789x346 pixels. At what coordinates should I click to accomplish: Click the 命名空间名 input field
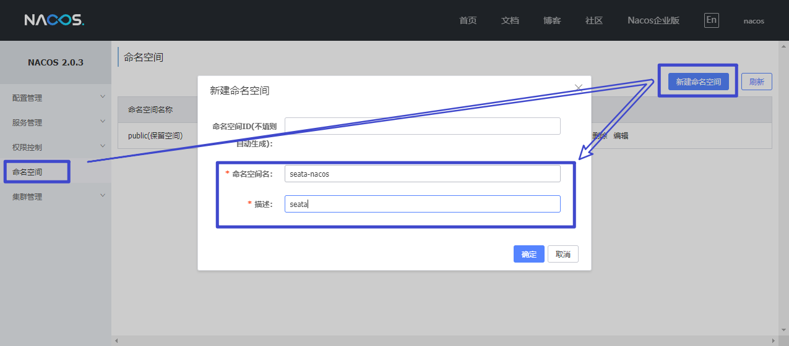(422, 174)
